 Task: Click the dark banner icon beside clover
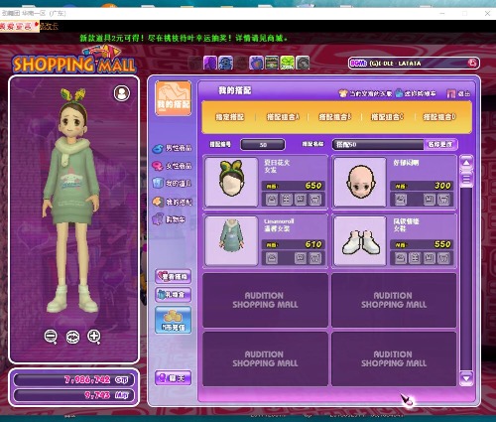272,63
